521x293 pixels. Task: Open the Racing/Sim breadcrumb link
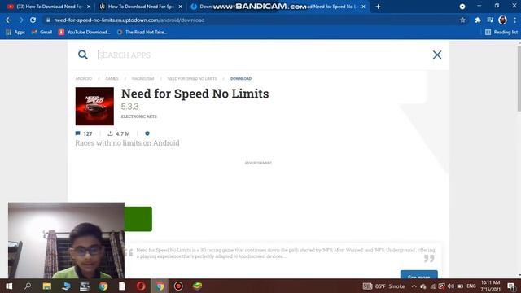143,79
